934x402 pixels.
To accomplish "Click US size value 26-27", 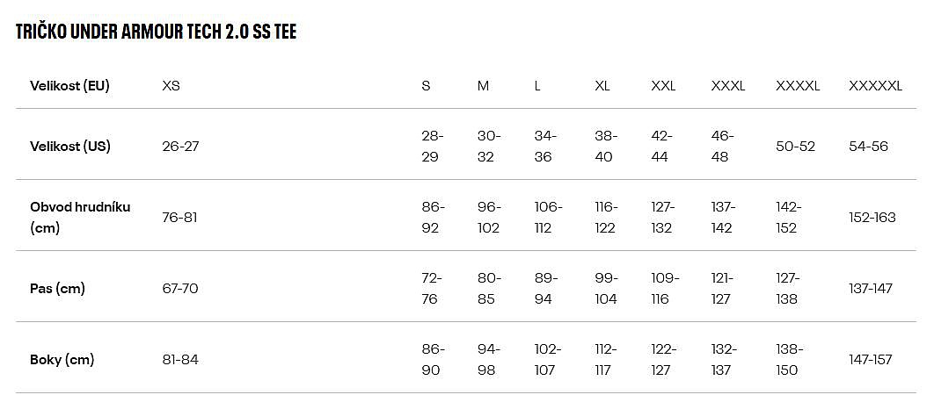I will point(181,146).
